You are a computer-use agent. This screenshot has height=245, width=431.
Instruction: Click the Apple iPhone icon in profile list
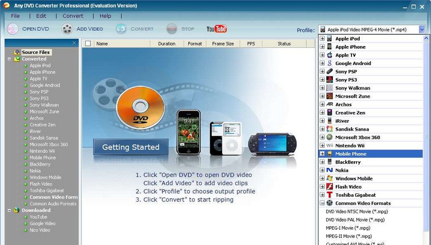coord(329,47)
